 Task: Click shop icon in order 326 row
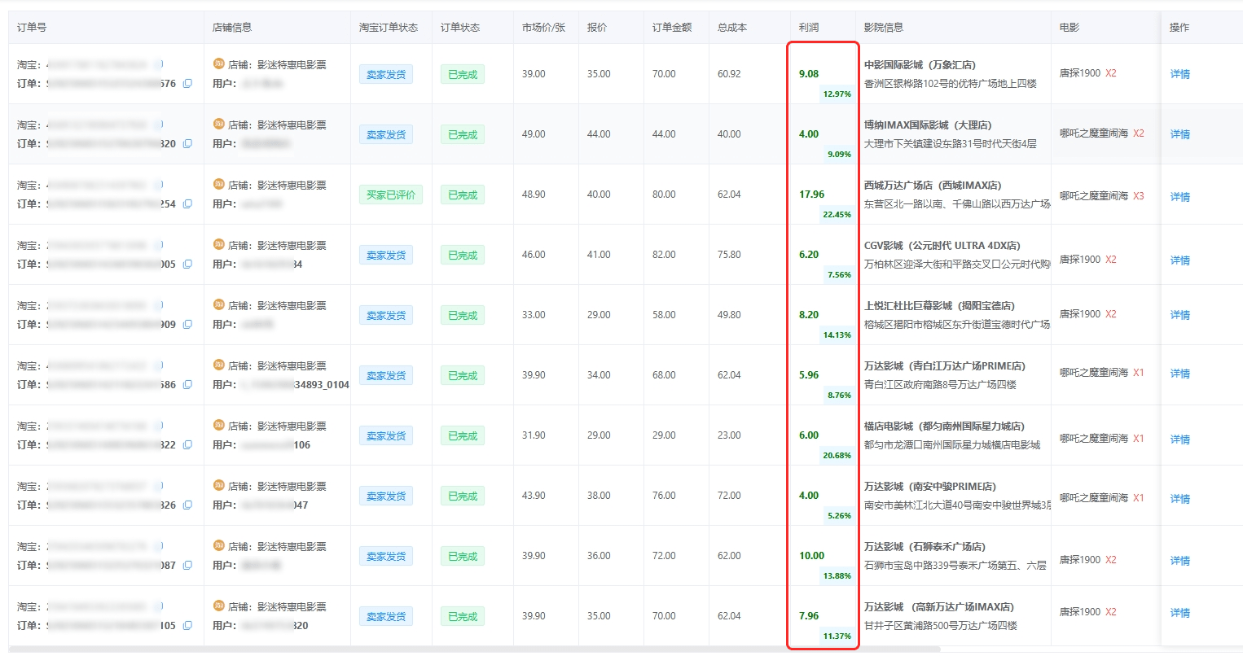point(218,485)
